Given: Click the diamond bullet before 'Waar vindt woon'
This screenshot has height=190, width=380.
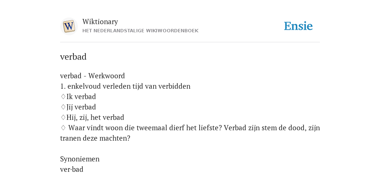Looking at the screenshot, I should (x=63, y=128).
